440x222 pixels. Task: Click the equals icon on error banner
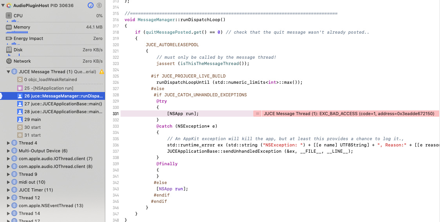coord(257,114)
